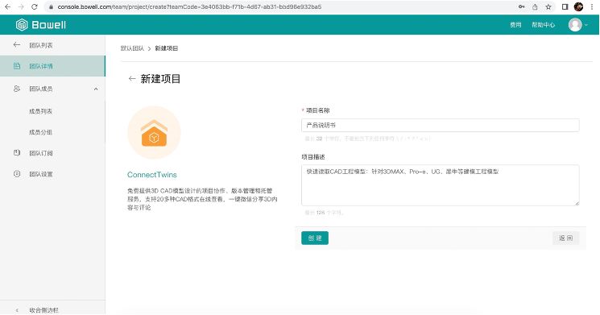Click the 创建 button
This screenshot has width=600, height=315.
315,238
